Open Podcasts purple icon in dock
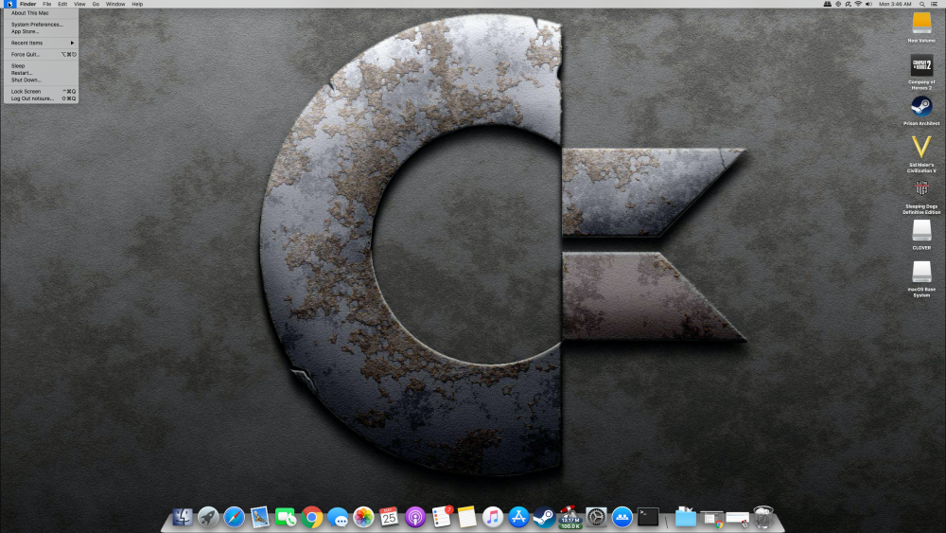The width and height of the screenshot is (946, 533). point(415,517)
